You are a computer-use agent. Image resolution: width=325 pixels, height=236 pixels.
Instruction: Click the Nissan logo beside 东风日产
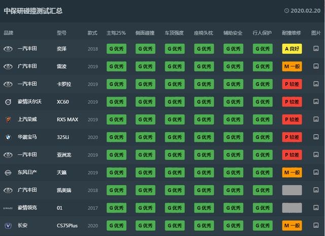click(8, 172)
